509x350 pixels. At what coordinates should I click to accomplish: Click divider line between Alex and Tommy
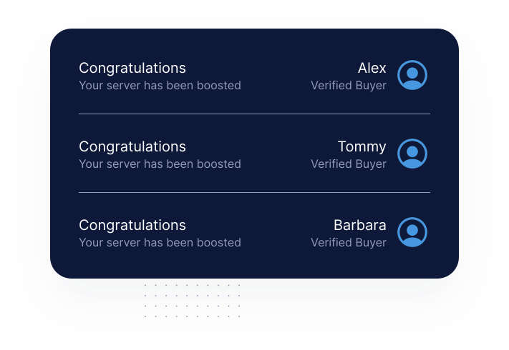254,114
